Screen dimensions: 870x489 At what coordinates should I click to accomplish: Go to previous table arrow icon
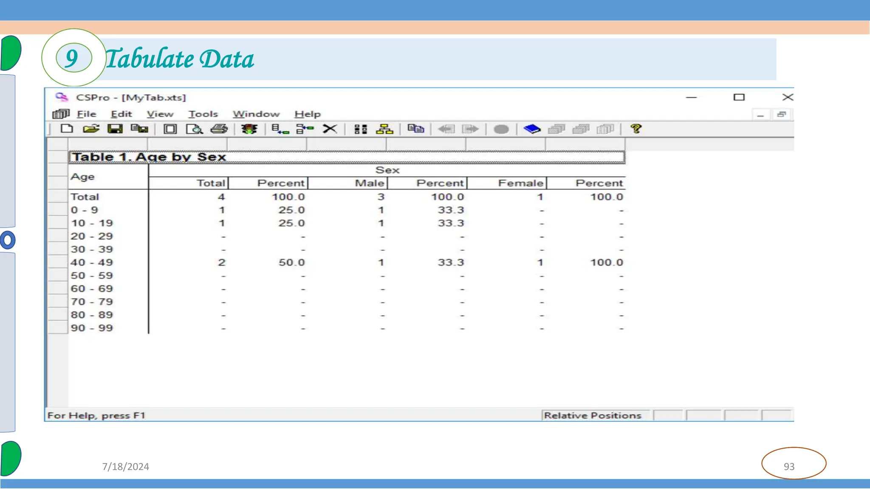(x=446, y=129)
